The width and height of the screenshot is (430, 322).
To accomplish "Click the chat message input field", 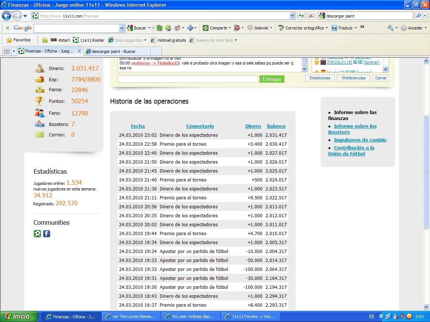I will [187, 79].
